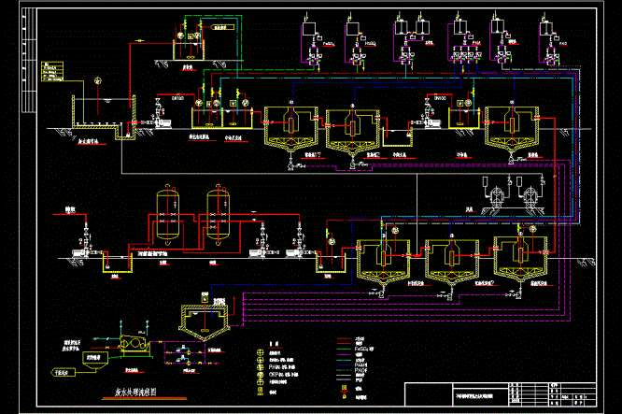
Task: Select the leftmost clarifier in the lower row
Action: [x=384, y=264]
